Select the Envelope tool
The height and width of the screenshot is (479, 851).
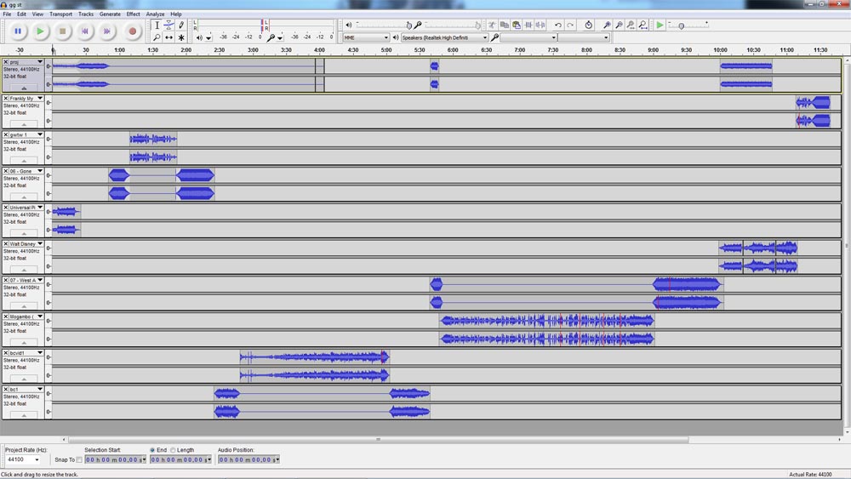[168, 26]
